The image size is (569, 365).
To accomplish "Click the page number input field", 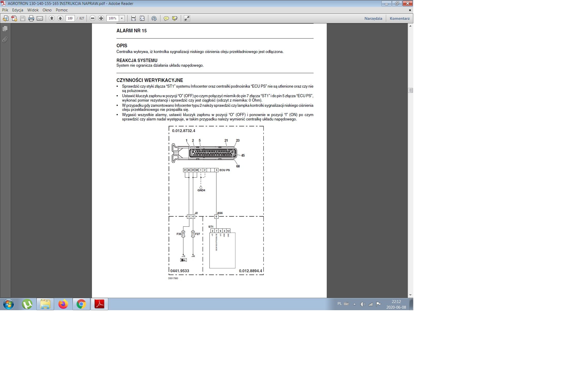I will [x=70, y=18].
